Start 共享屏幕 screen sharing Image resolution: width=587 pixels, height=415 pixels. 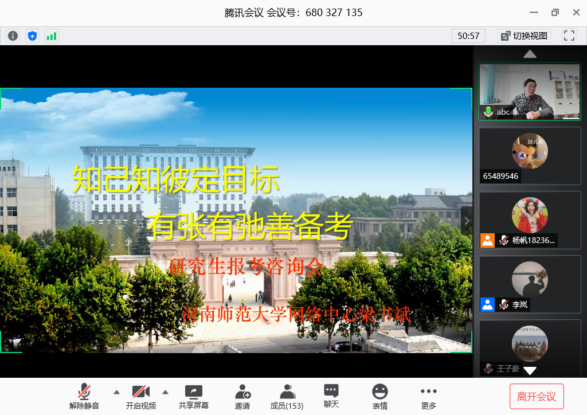[x=193, y=397]
